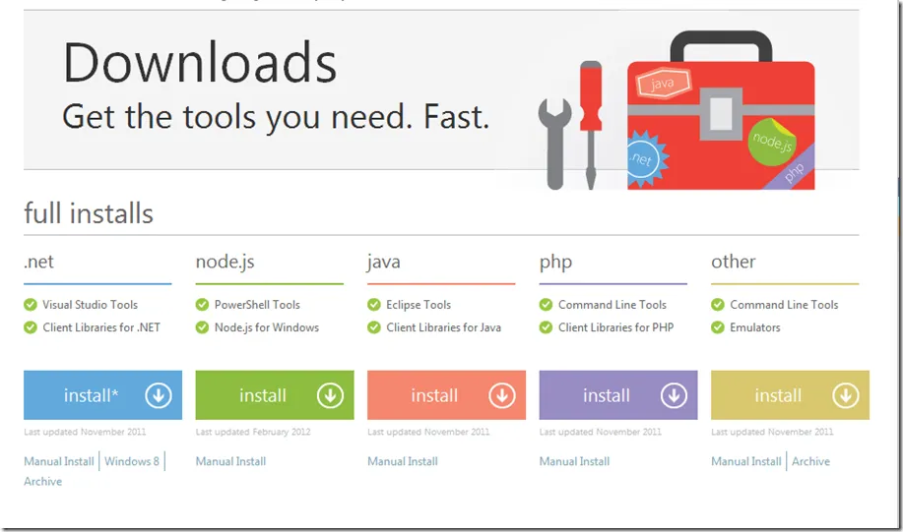The height and width of the screenshot is (532, 903).
Task: Click the green check beside Node.js for Windows
Action: (202, 327)
